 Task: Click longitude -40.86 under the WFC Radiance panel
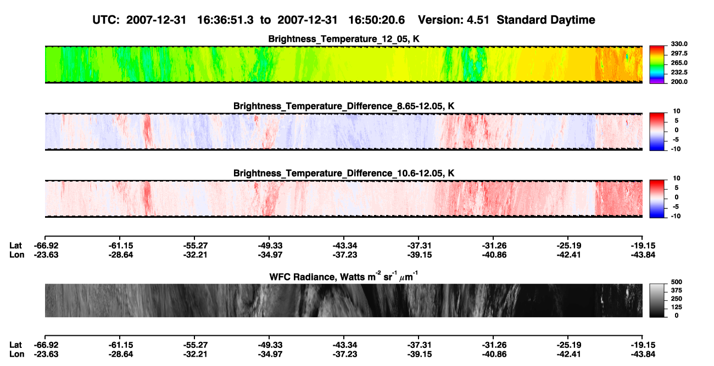coord(493,354)
